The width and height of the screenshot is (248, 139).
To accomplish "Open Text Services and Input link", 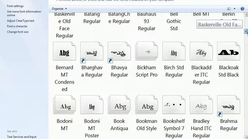I will [x=22, y=137].
